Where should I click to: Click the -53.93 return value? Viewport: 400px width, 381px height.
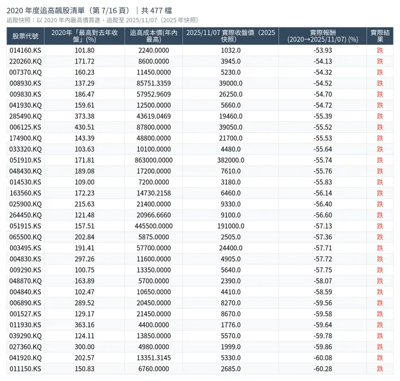point(323,50)
